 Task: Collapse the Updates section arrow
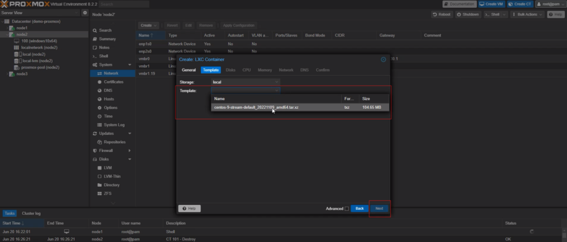130,134
